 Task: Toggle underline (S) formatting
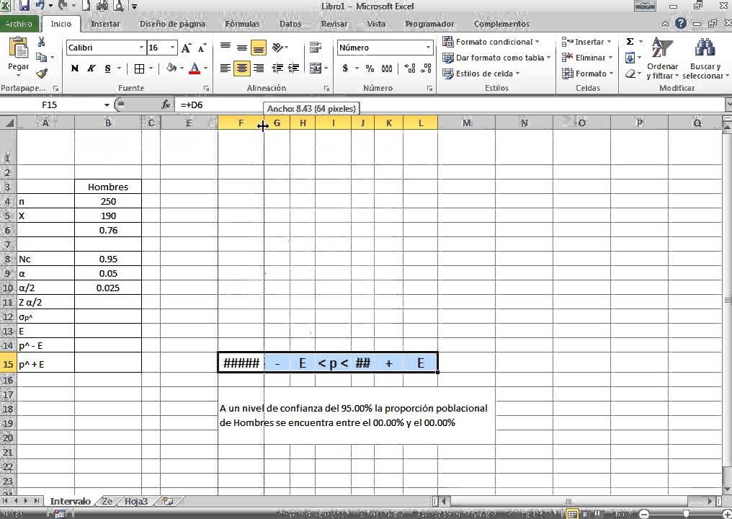tap(107, 68)
